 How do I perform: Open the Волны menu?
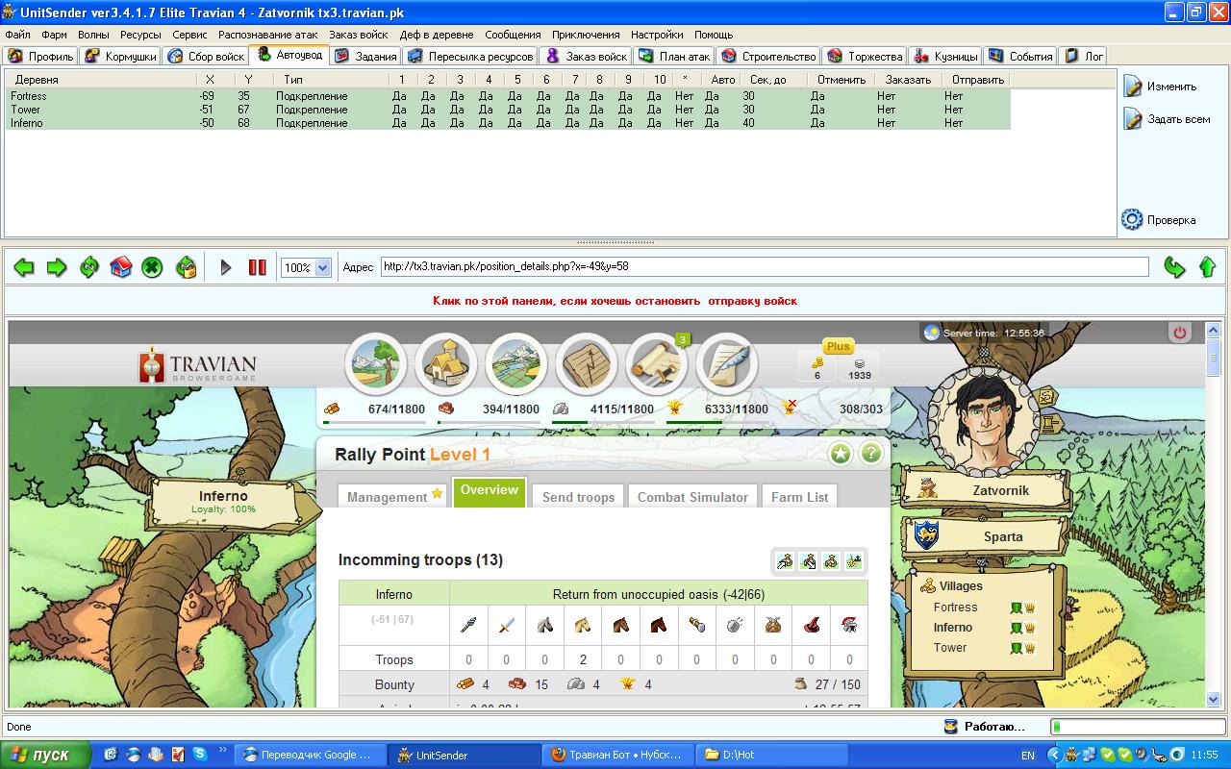point(93,35)
